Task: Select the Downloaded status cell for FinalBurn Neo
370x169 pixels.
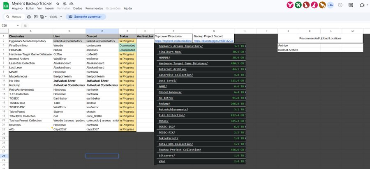Action: (x=127, y=46)
